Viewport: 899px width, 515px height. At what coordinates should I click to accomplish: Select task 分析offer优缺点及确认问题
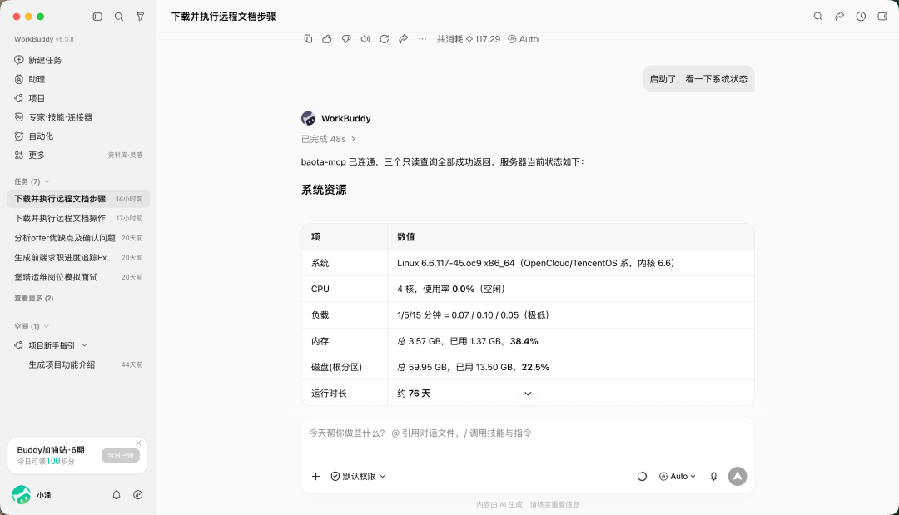pyautogui.click(x=78, y=238)
